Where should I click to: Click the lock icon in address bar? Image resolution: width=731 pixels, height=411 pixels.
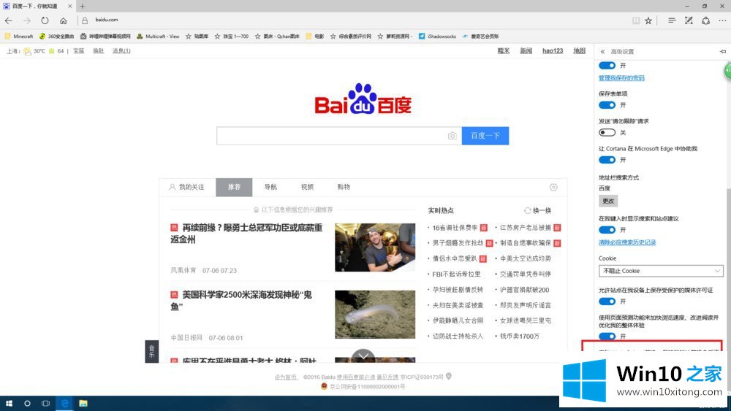(x=85, y=20)
